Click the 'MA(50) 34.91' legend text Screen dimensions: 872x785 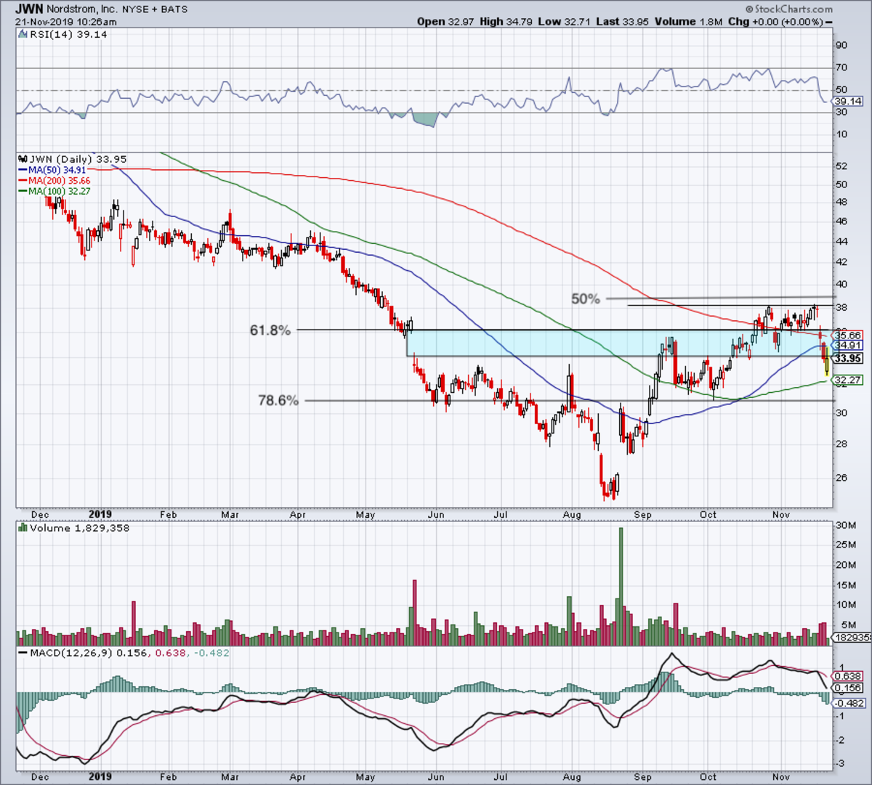pos(57,170)
